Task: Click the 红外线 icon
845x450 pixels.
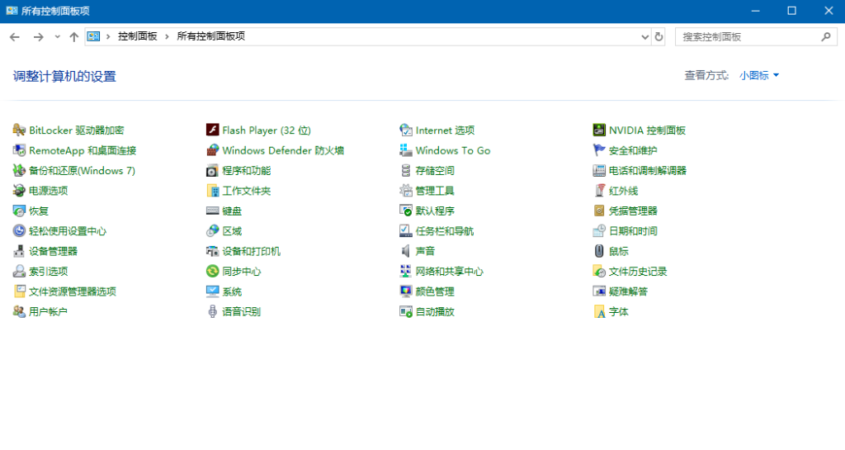Action: coord(599,190)
